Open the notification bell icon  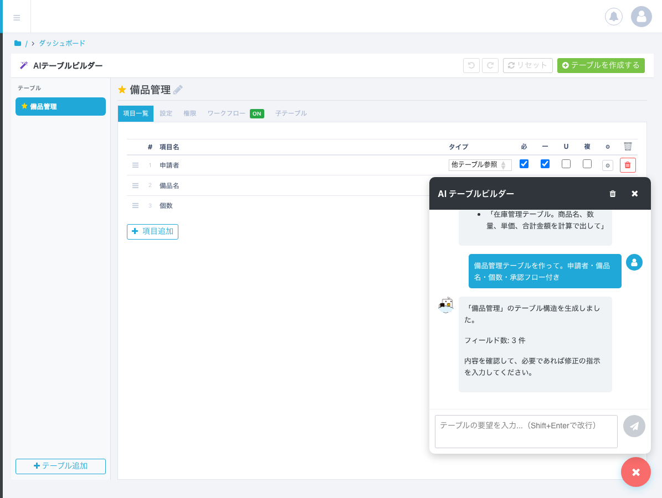(613, 16)
